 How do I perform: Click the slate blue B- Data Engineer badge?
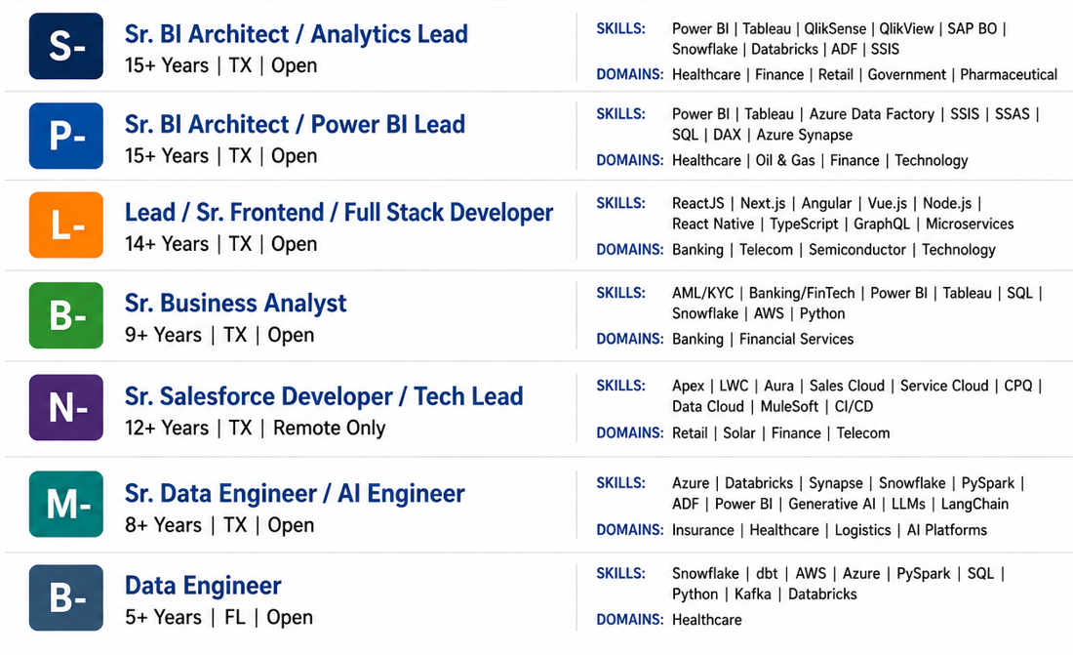[66, 597]
